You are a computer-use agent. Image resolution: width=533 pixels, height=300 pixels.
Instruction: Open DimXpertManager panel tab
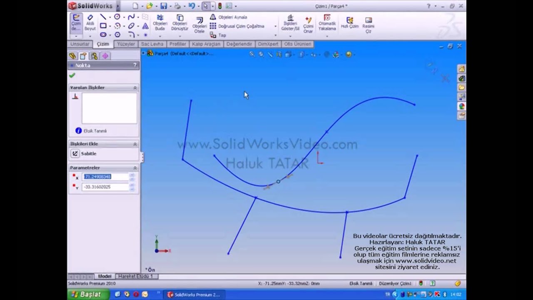pyautogui.click(x=105, y=56)
